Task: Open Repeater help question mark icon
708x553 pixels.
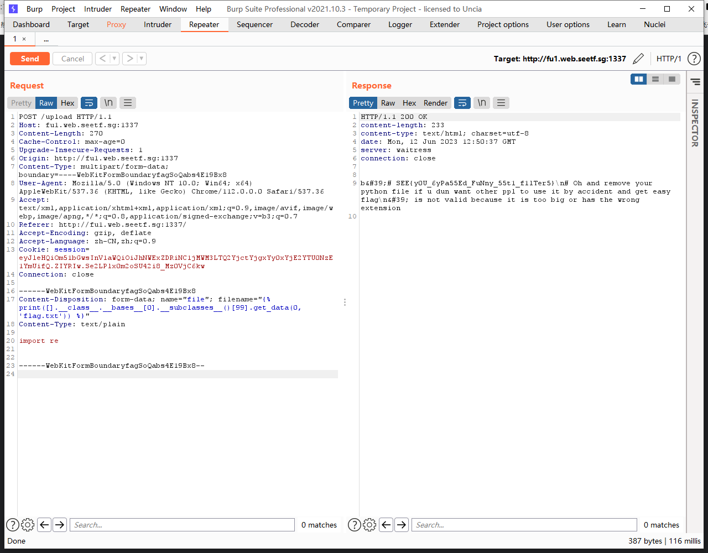Action: [694, 59]
